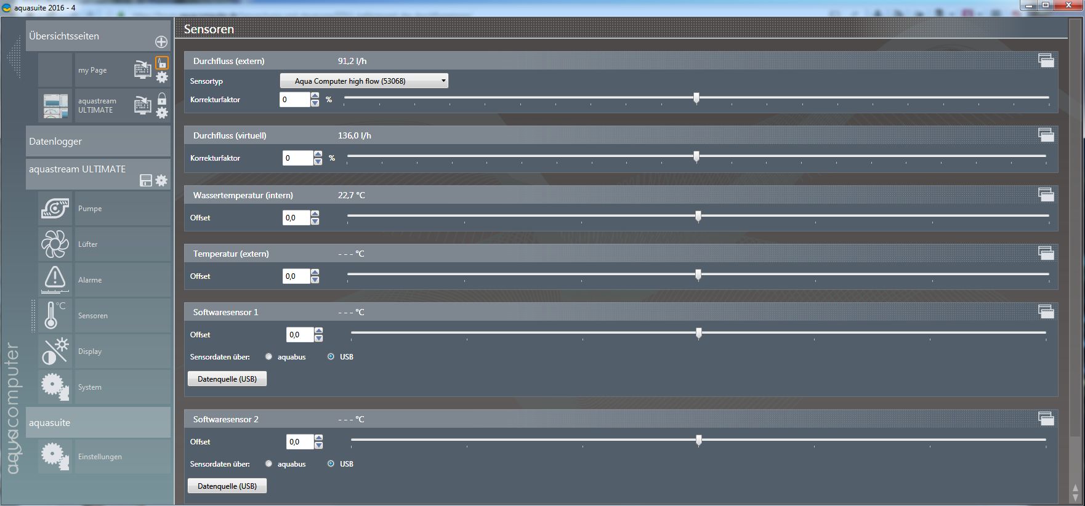Open the Übersichtsseiten section

(98, 36)
